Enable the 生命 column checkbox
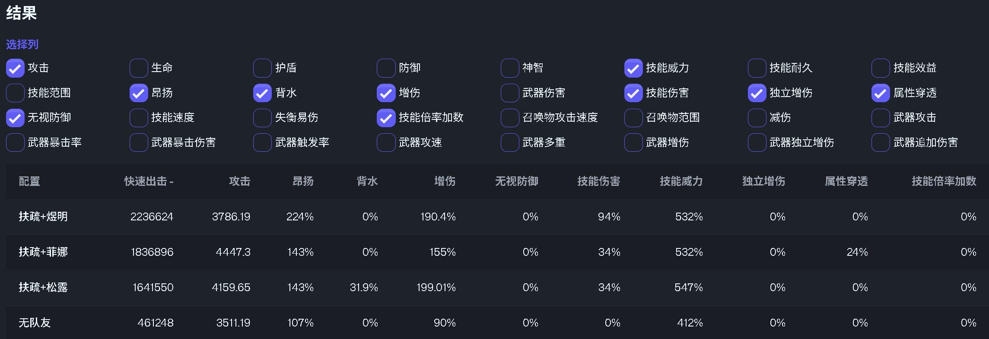 (139, 68)
